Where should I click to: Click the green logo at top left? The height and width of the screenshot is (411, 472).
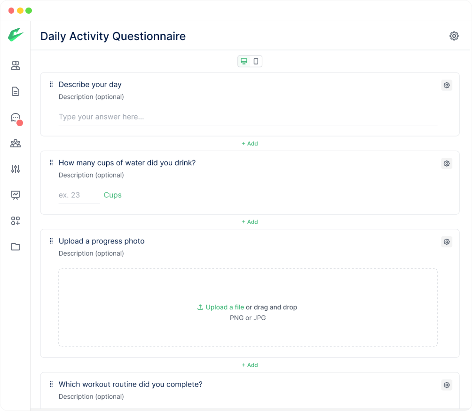[15, 35]
